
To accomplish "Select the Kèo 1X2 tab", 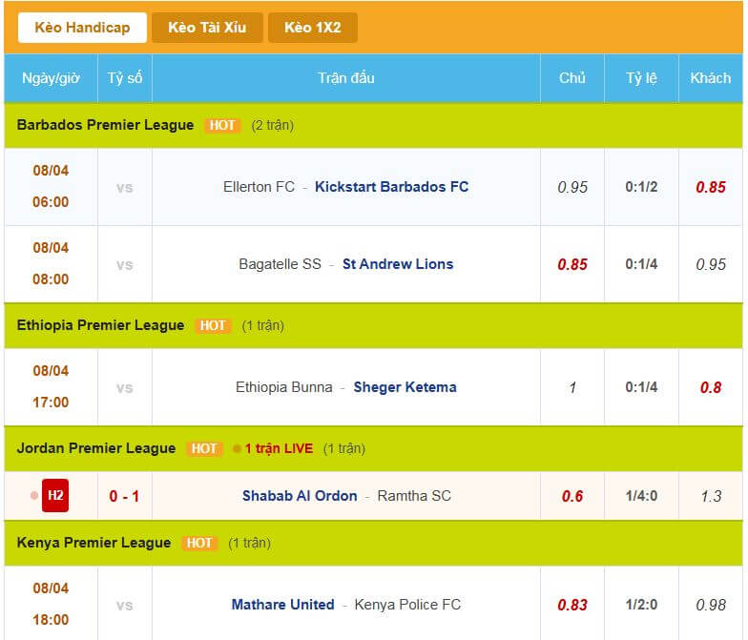I will tap(312, 28).
